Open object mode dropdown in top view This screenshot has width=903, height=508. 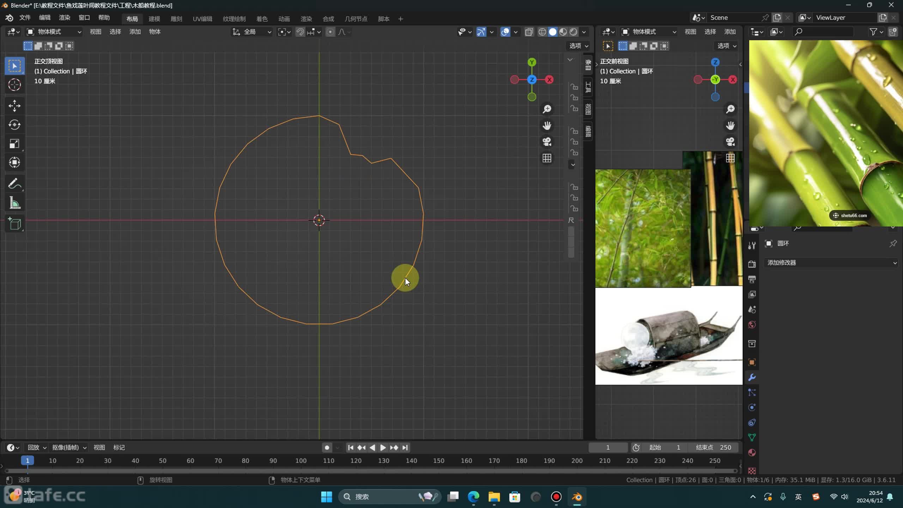point(55,32)
